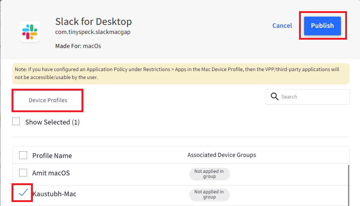Select the Kaustubh-Mac profile name

coord(54,194)
